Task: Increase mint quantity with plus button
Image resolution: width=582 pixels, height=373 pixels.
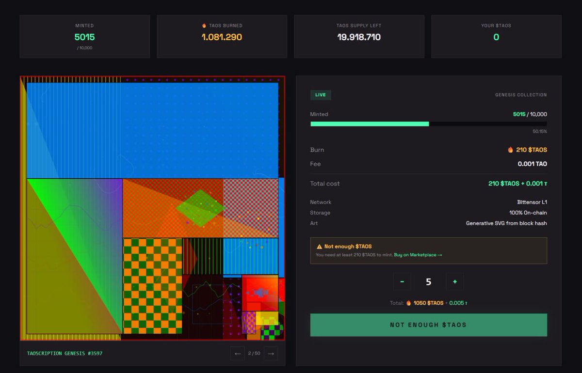Action: pyautogui.click(x=454, y=281)
